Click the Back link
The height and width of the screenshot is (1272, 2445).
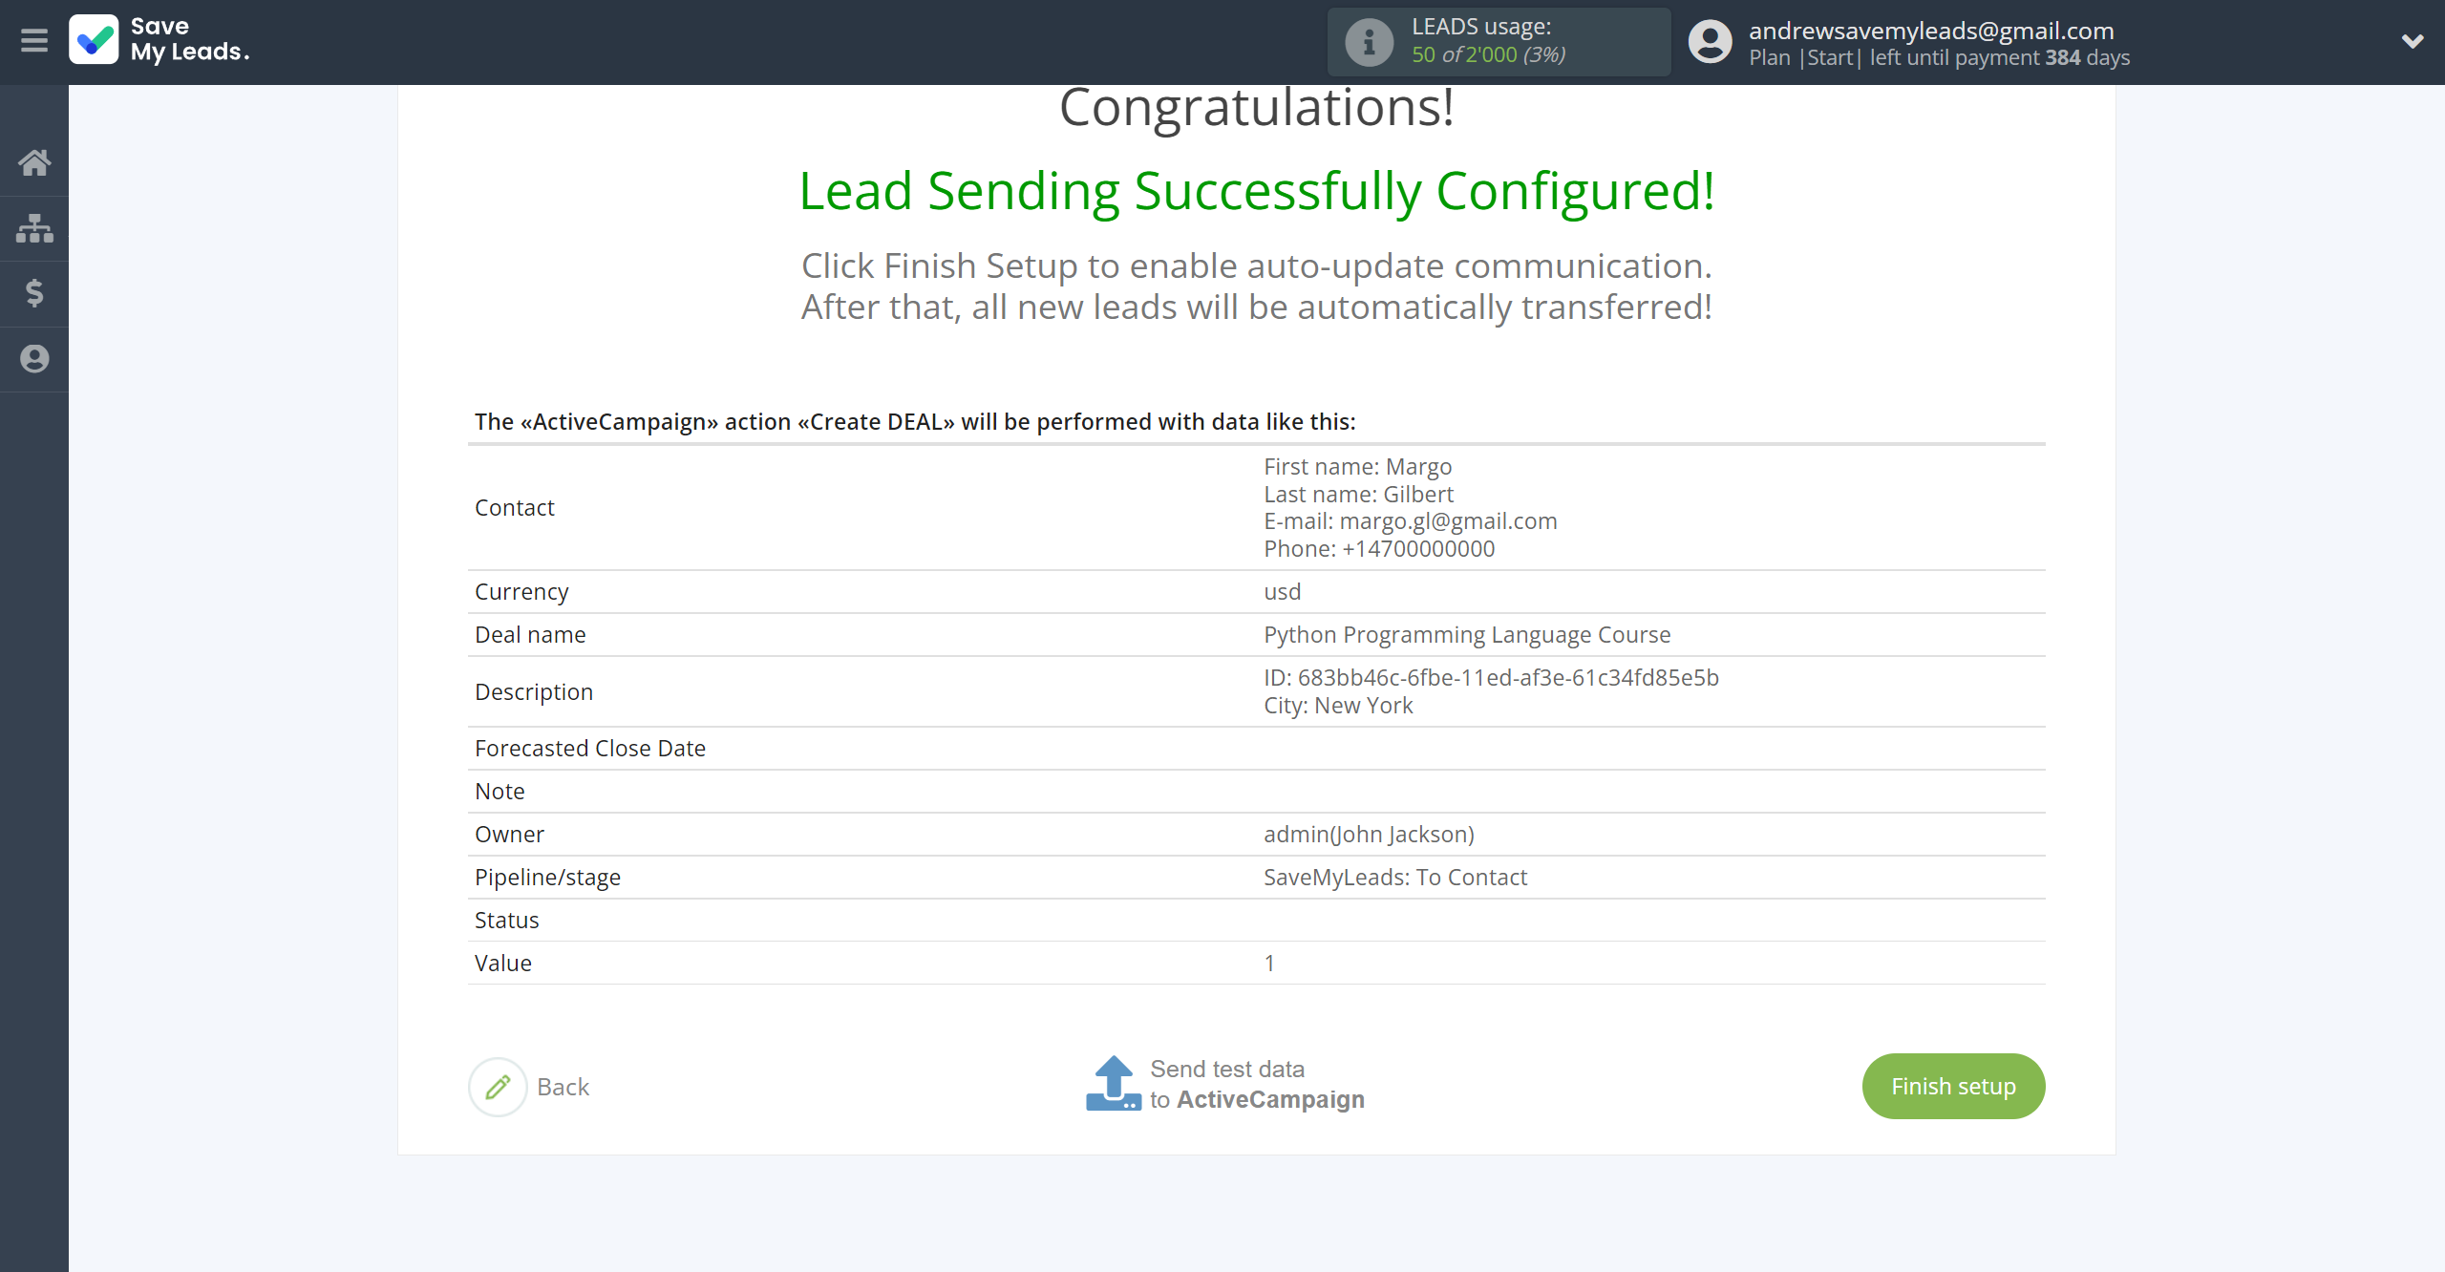click(563, 1087)
